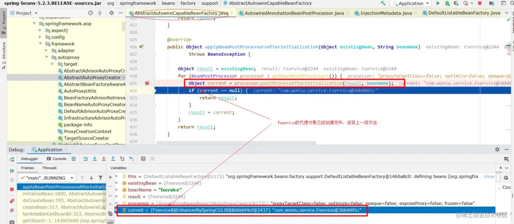Screen dimensions: 514x224
Task: Click View Breakpoints icon in debug sidebar
Action: click(12, 201)
